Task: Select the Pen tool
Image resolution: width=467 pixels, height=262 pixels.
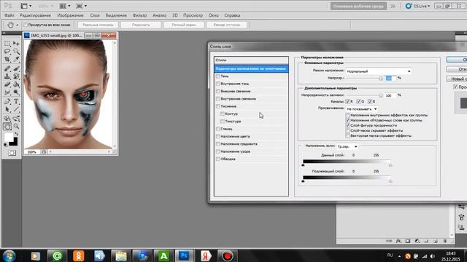Action: [7, 102]
